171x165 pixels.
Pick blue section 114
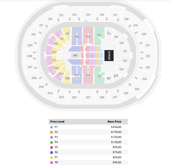click(x=77, y=36)
